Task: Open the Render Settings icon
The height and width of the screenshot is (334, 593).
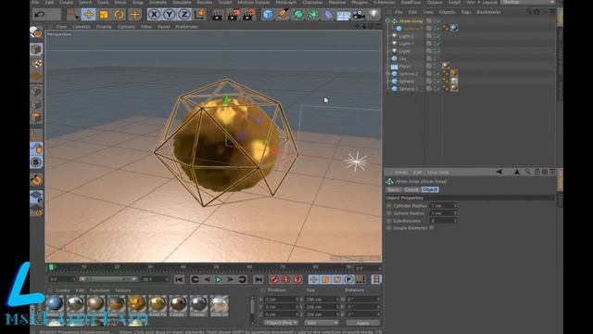Action: click(248, 15)
